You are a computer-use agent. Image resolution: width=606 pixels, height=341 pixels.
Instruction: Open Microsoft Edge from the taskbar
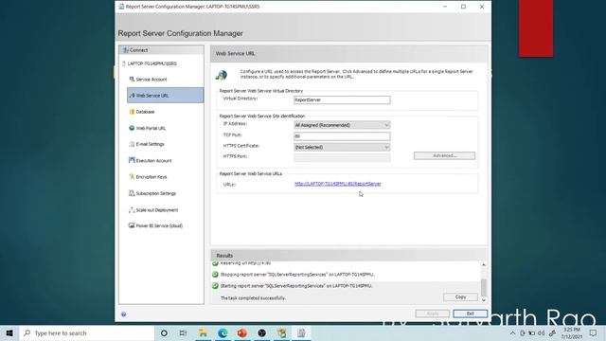pyautogui.click(x=223, y=332)
